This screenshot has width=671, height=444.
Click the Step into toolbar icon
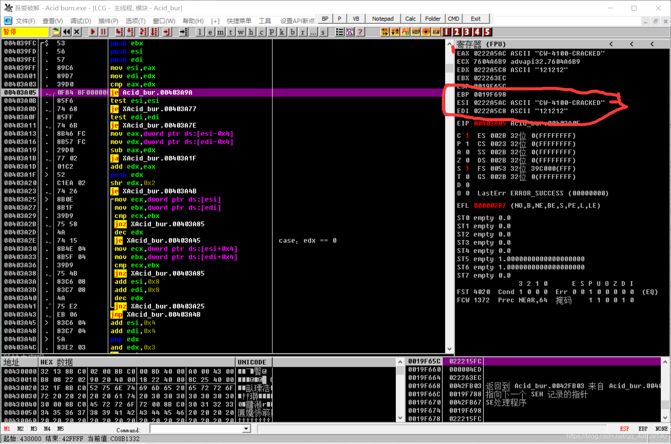119,32
